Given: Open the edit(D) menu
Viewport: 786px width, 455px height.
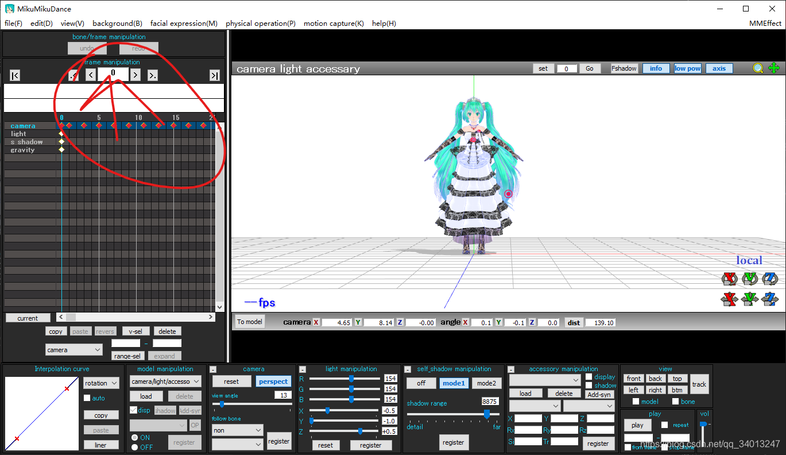Looking at the screenshot, I should click(x=41, y=24).
